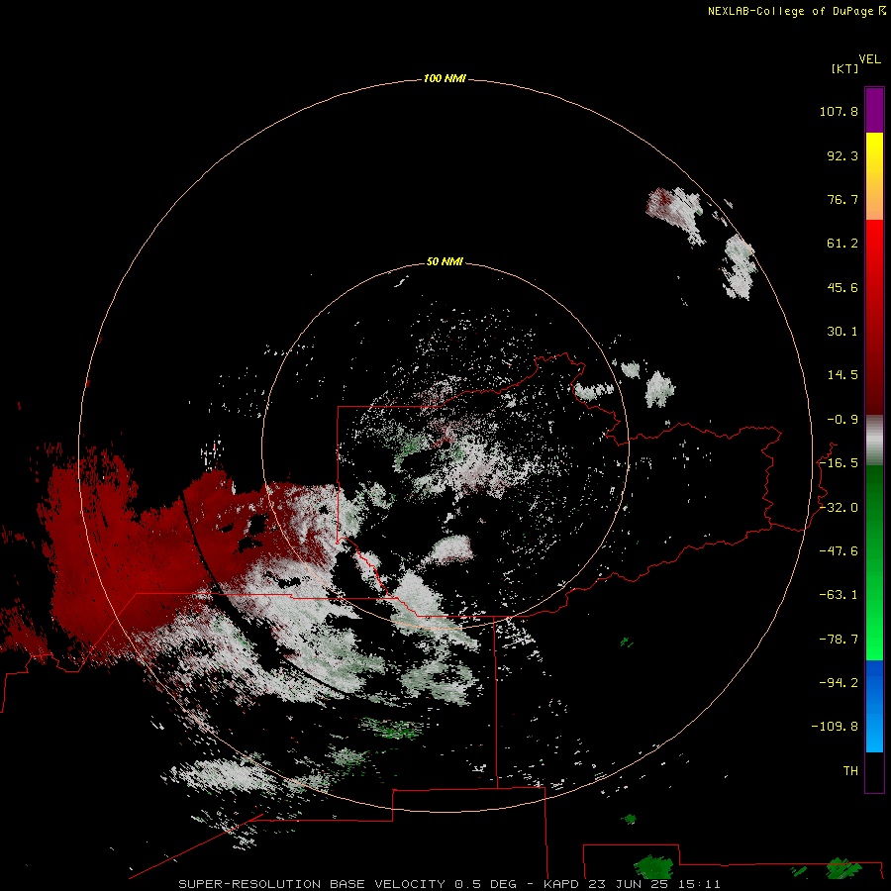Click the TH legend label
Screen dimensions: 891x891
(850, 771)
